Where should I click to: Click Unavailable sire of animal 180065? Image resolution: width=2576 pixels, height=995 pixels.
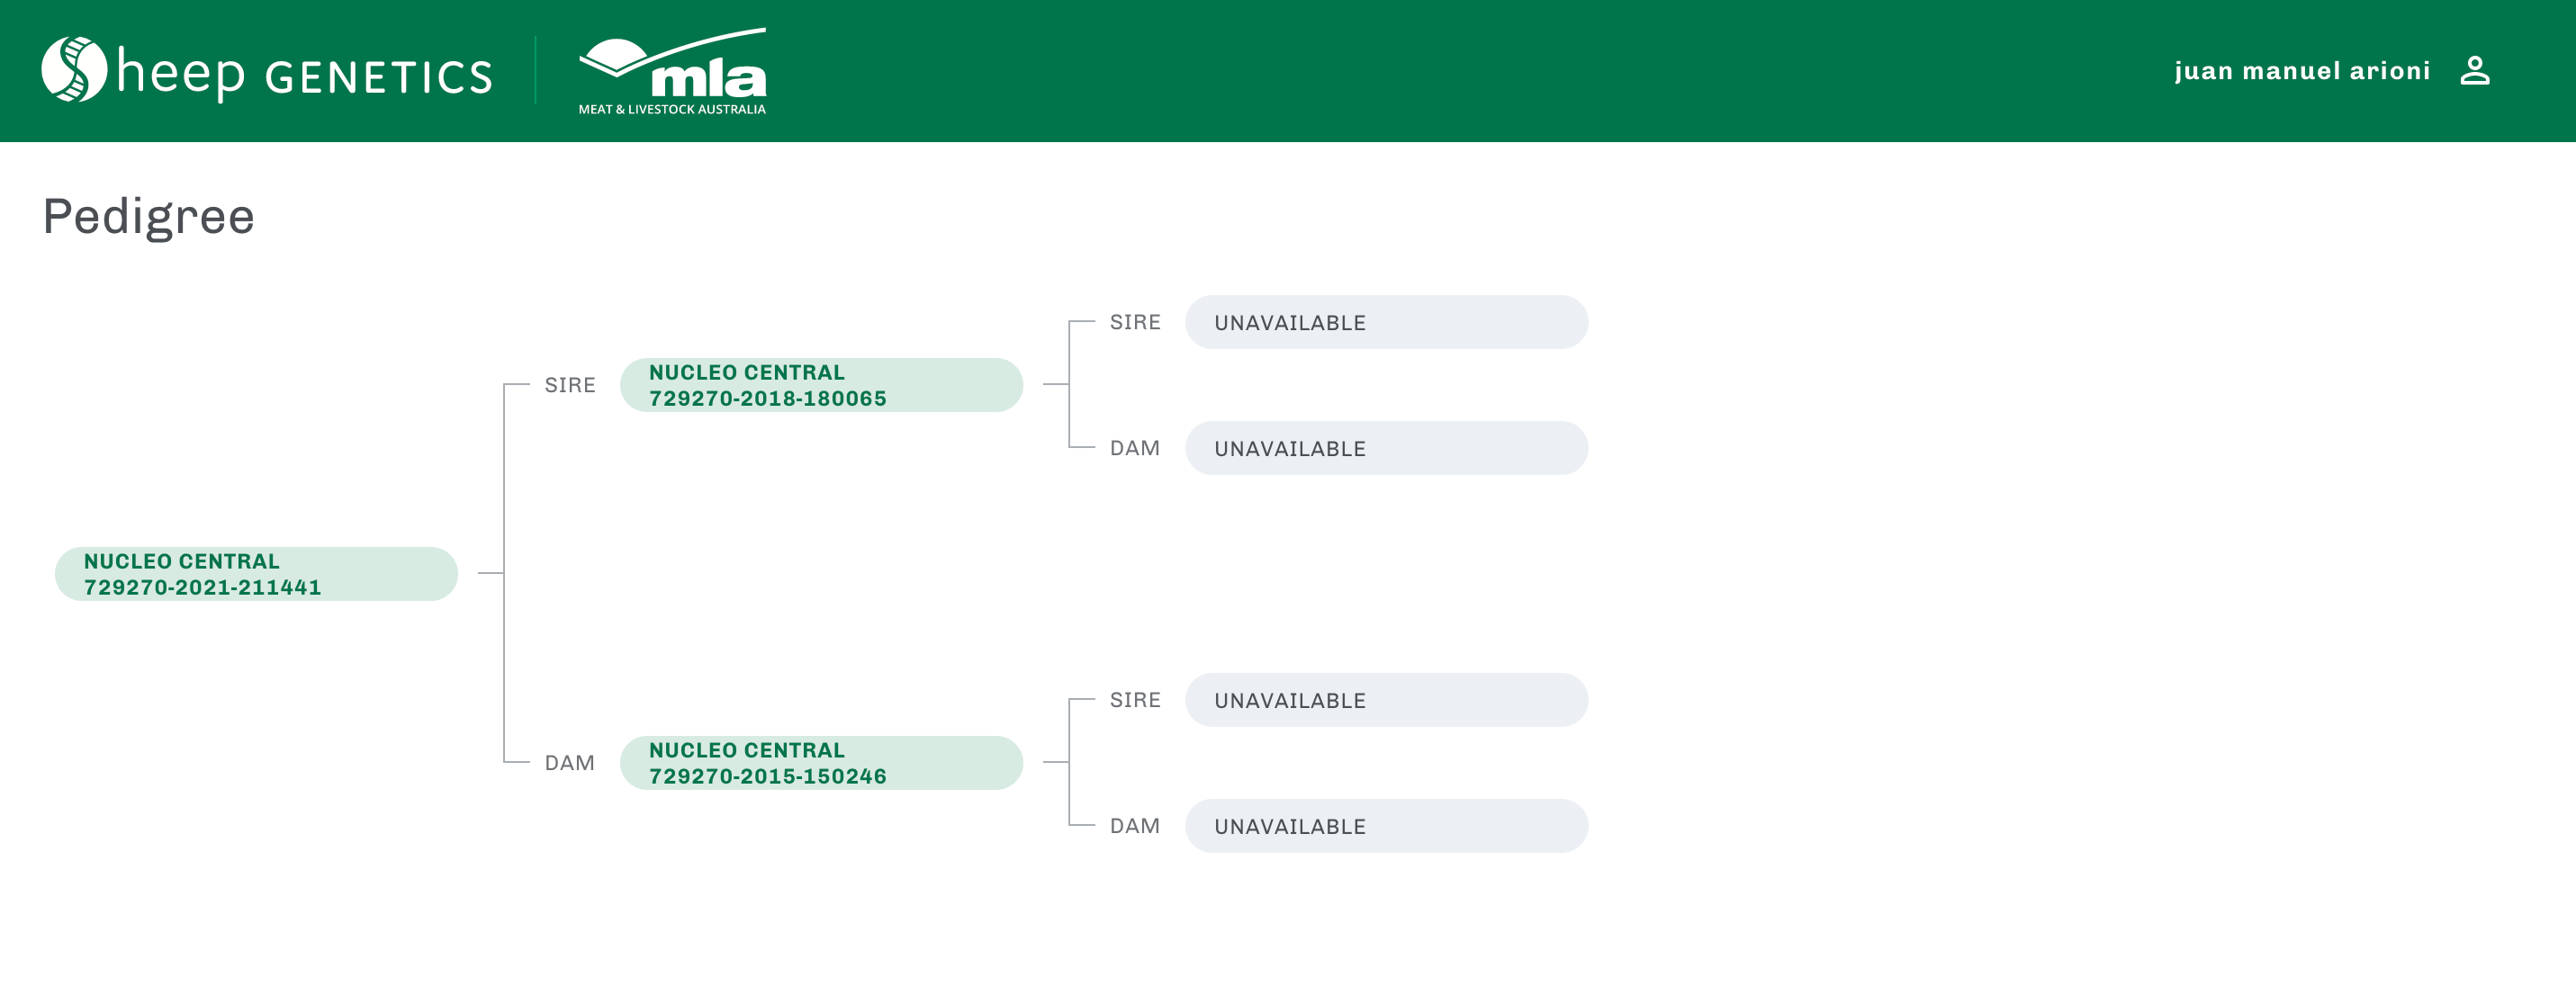pyautogui.click(x=1386, y=322)
